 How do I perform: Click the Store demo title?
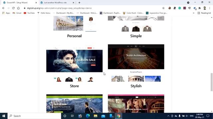coord(74,86)
